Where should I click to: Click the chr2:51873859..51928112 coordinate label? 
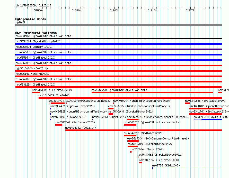tap(33, 6)
